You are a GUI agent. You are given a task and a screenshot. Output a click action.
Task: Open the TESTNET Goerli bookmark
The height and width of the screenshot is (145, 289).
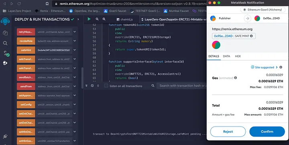point(145,11)
